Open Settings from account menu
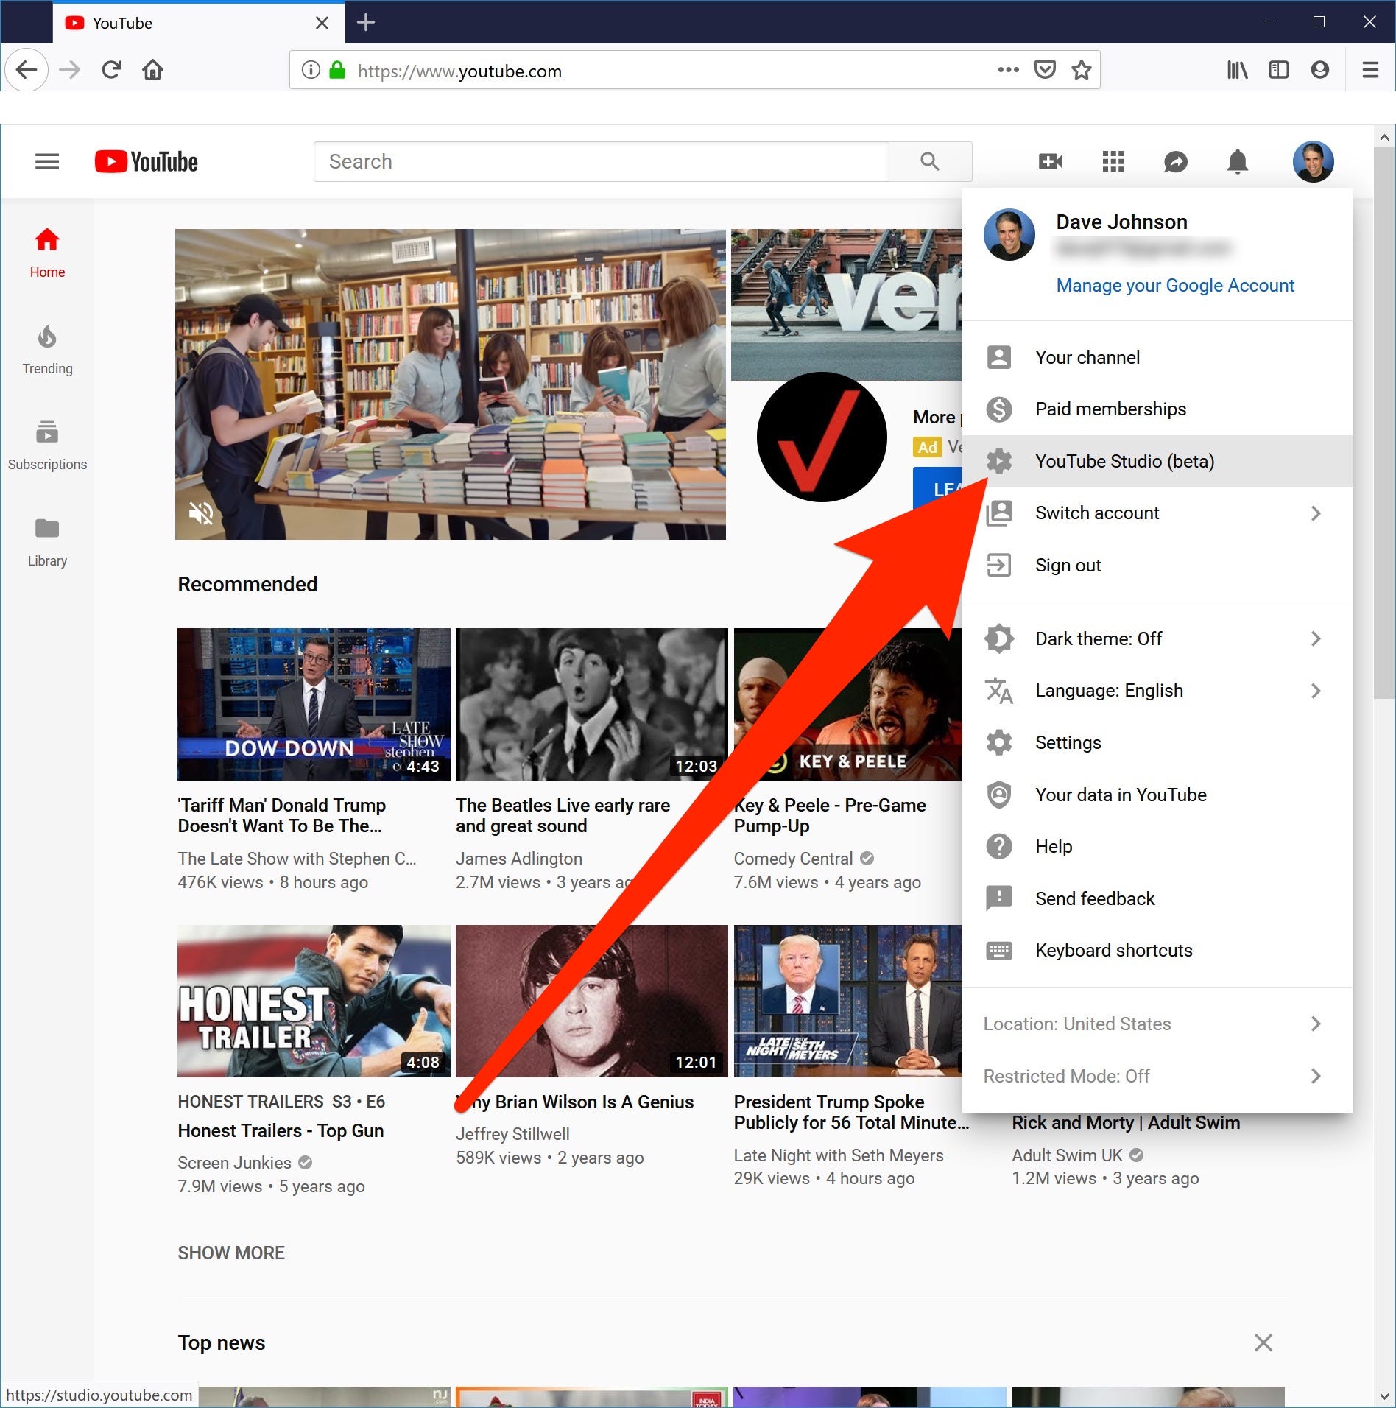The image size is (1396, 1408). click(x=1157, y=742)
